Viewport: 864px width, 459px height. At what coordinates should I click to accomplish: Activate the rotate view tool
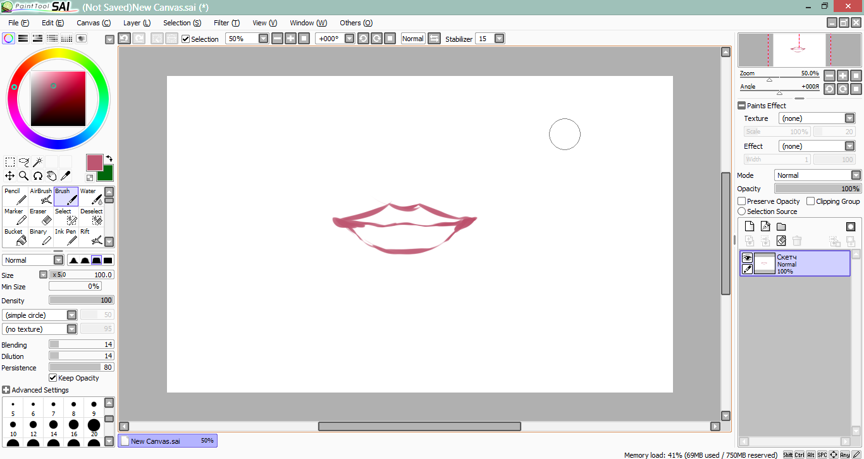[x=38, y=176]
